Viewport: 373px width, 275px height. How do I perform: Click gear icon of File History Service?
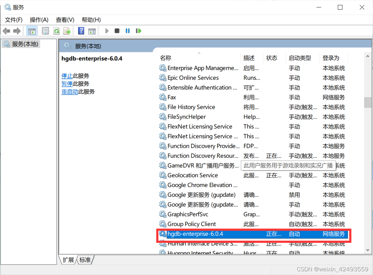(x=163, y=107)
